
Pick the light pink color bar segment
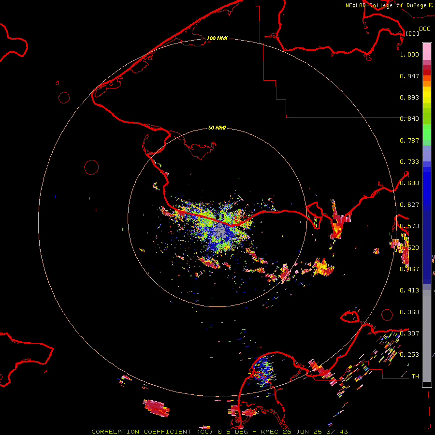pyautogui.click(x=427, y=52)
